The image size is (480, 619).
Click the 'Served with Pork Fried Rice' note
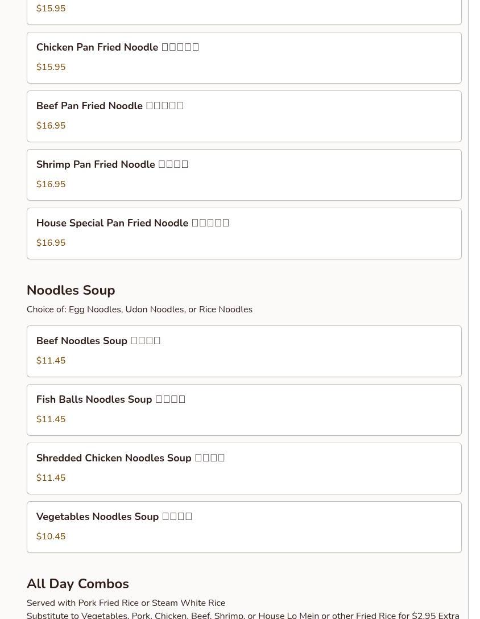[x=126, y=603]
